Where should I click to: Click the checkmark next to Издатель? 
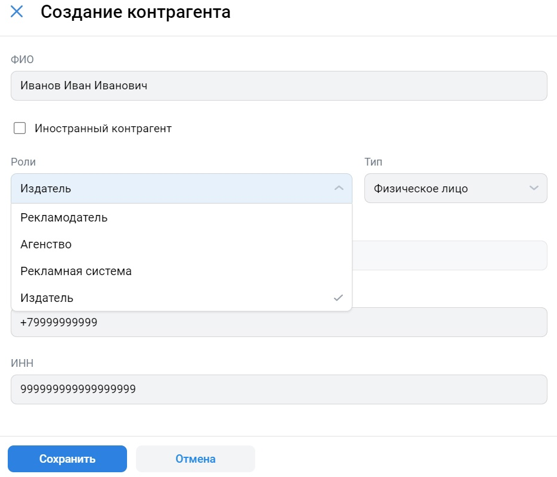pyautogui.click(x=338, y=297)
